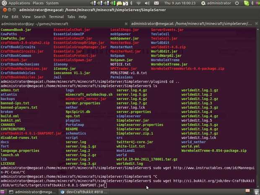260x195 pixels.
Task: Click the text iConomy.jar
Action: (x=65, y=69)
